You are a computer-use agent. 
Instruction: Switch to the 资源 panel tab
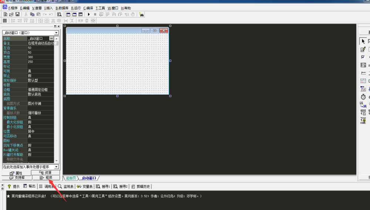(x=45, y=173)
